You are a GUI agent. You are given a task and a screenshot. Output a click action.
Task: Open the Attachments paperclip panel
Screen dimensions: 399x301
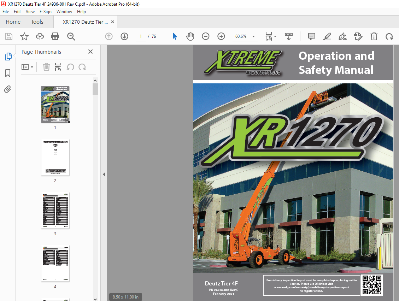8,89
